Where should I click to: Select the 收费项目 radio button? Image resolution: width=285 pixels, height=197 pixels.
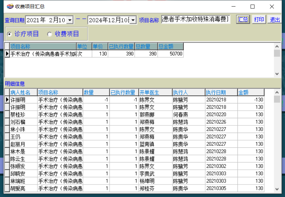50,34
